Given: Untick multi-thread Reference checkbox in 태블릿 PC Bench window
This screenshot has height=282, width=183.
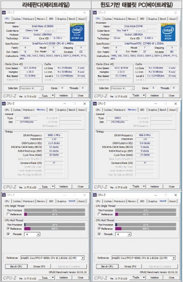Looking at the screenshot, I should [x=99, y=229].
